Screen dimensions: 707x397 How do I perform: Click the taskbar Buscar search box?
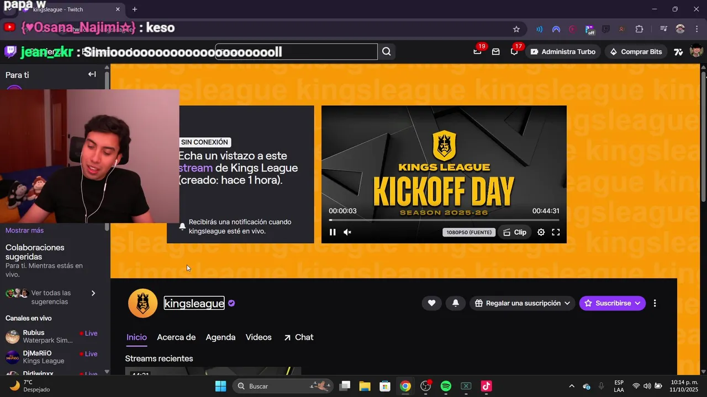(284, 386)
